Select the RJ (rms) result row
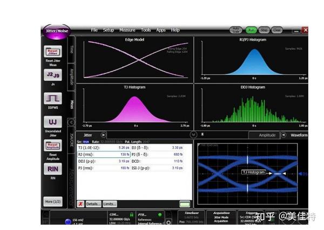 tap(104, 155)
